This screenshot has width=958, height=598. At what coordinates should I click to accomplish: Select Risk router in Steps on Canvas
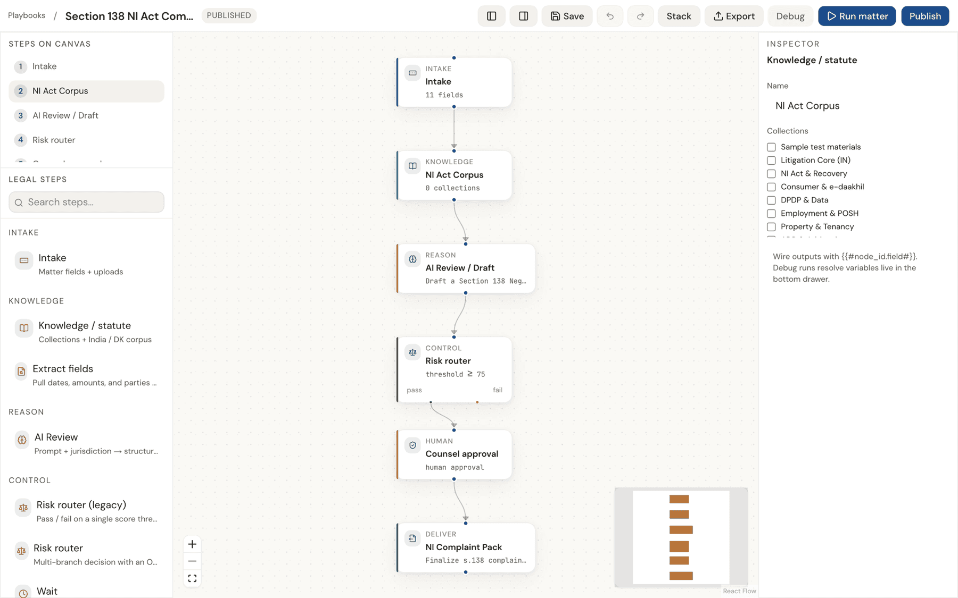pos(86,140)
